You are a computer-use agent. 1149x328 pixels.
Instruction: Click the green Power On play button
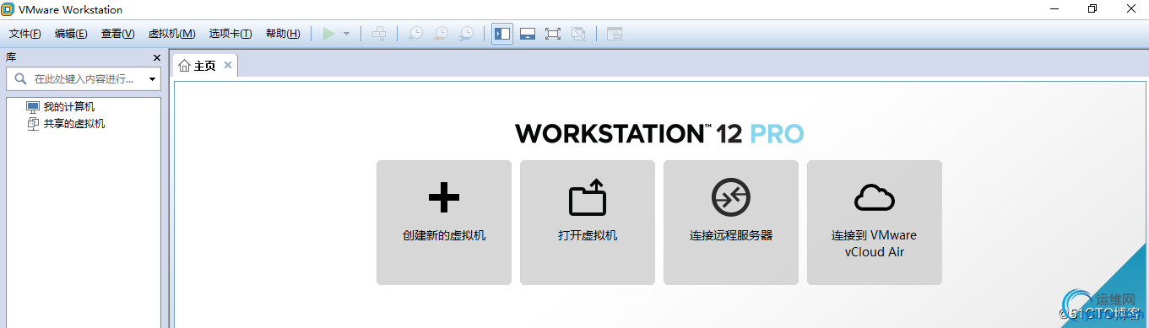(329, 34)
